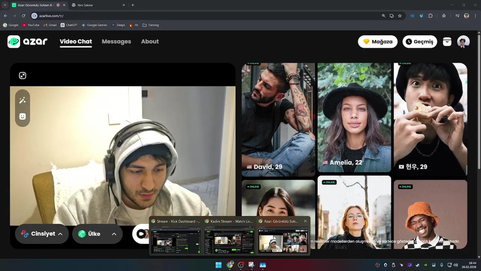Viewport: 481px width, 271px height.
Task: Open the About tab
Action: 150,41
